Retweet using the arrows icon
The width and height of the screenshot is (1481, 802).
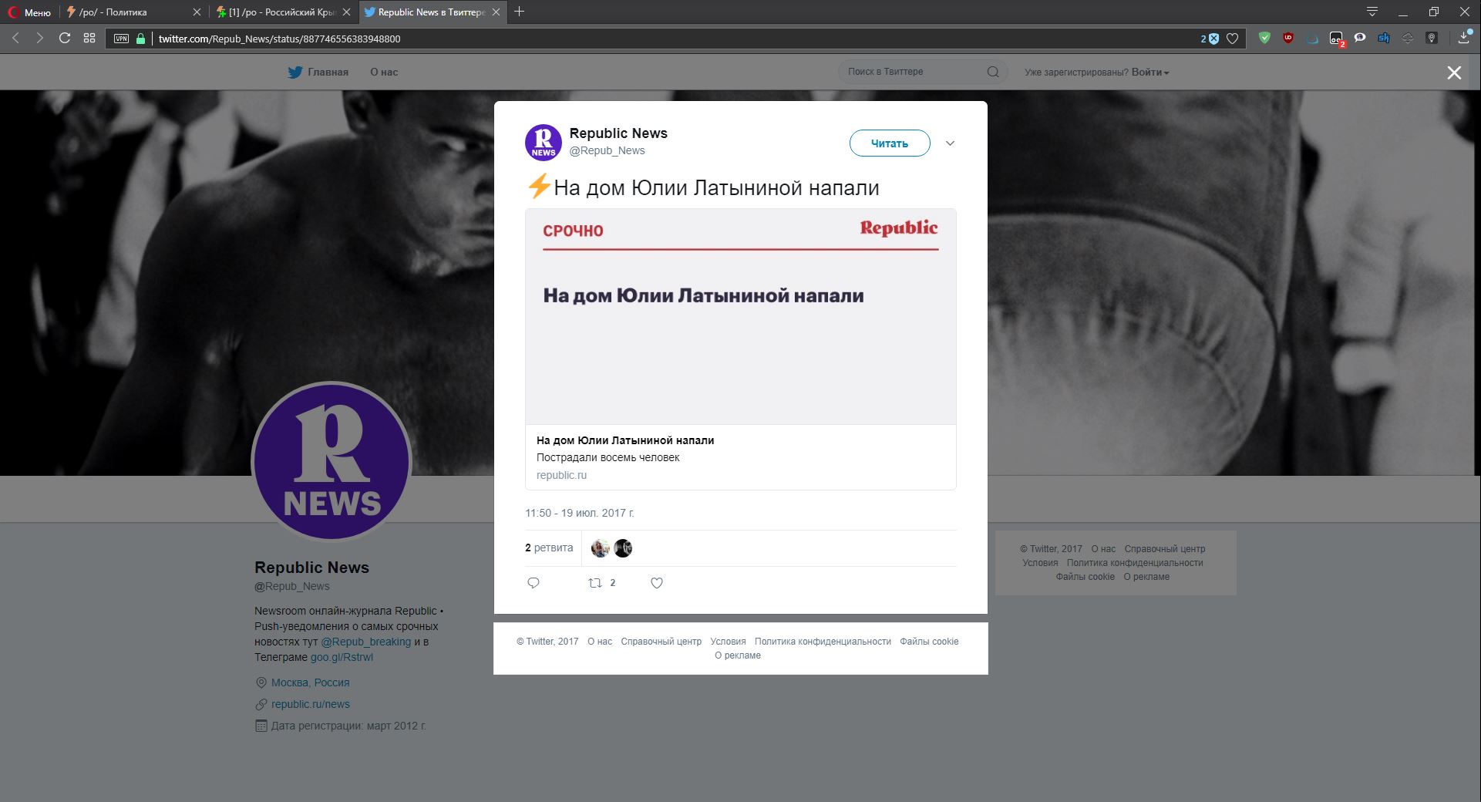tap(595, 583)
